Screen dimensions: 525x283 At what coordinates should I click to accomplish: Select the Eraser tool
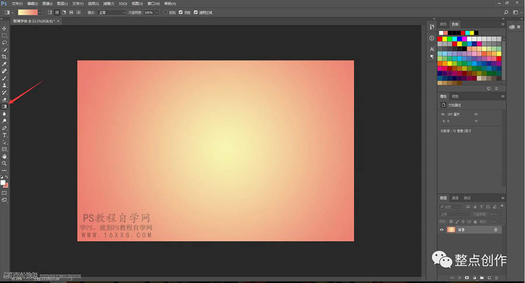point(4,99)
